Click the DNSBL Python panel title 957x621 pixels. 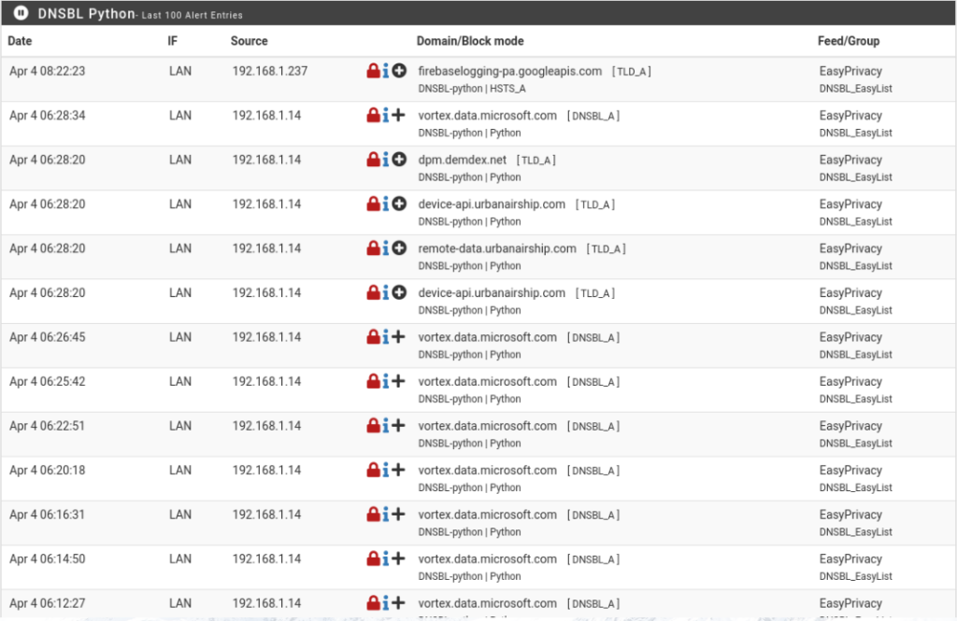86,13
